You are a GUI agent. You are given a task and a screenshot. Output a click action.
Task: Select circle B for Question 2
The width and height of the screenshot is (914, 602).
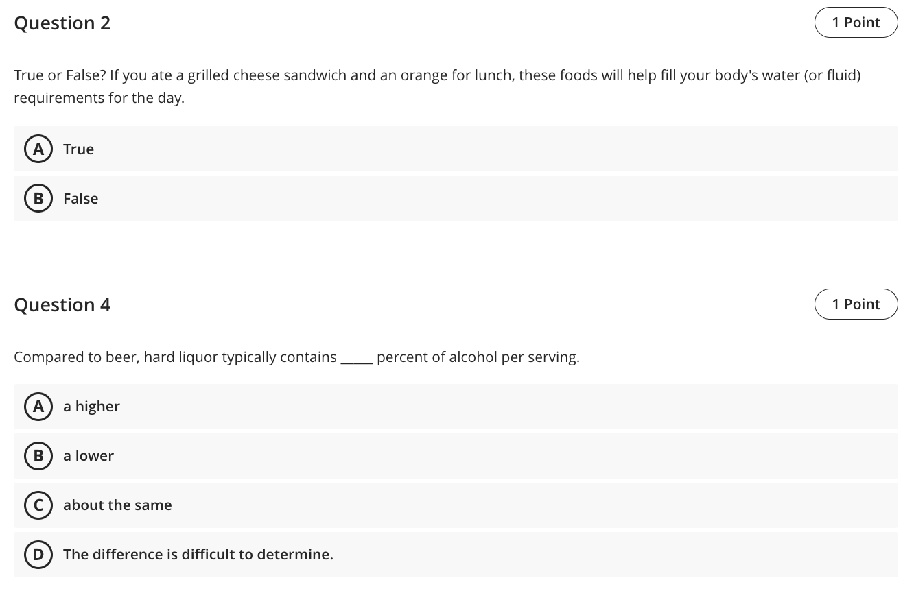point(38,198)
